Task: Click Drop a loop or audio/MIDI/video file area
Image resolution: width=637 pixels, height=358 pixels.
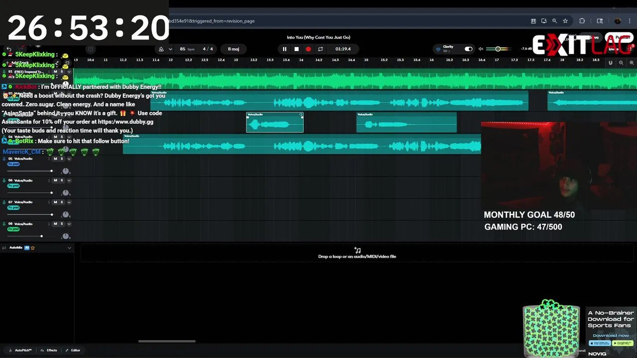Action: (357, 254)
